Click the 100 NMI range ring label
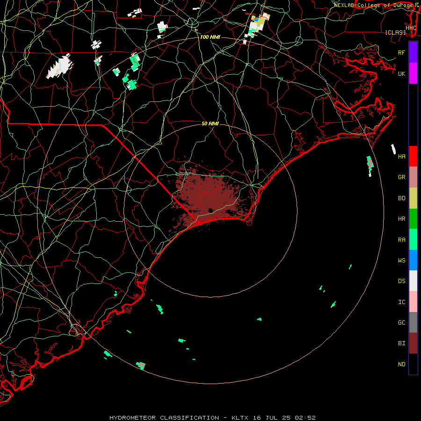 [210, 37]
